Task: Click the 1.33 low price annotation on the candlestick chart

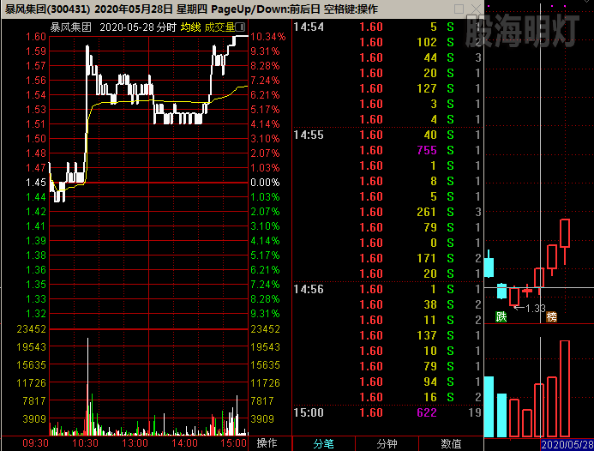Action: pyautogui.click(x=536, y=309)
